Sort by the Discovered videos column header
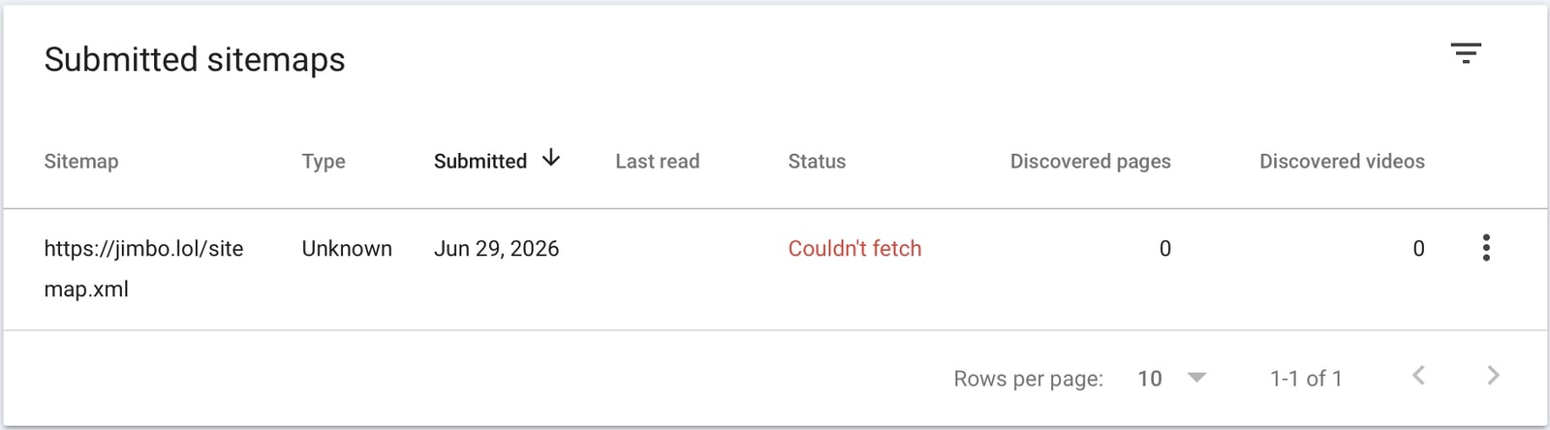 coord(1342,162)
